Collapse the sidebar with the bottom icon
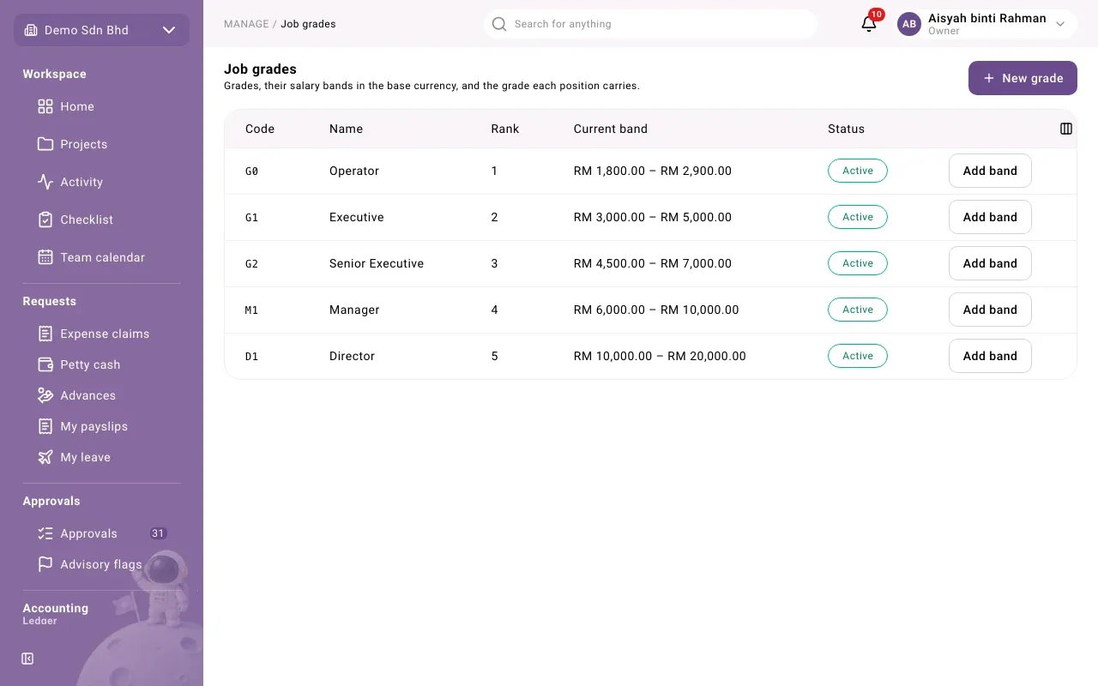 click(27, 659)
